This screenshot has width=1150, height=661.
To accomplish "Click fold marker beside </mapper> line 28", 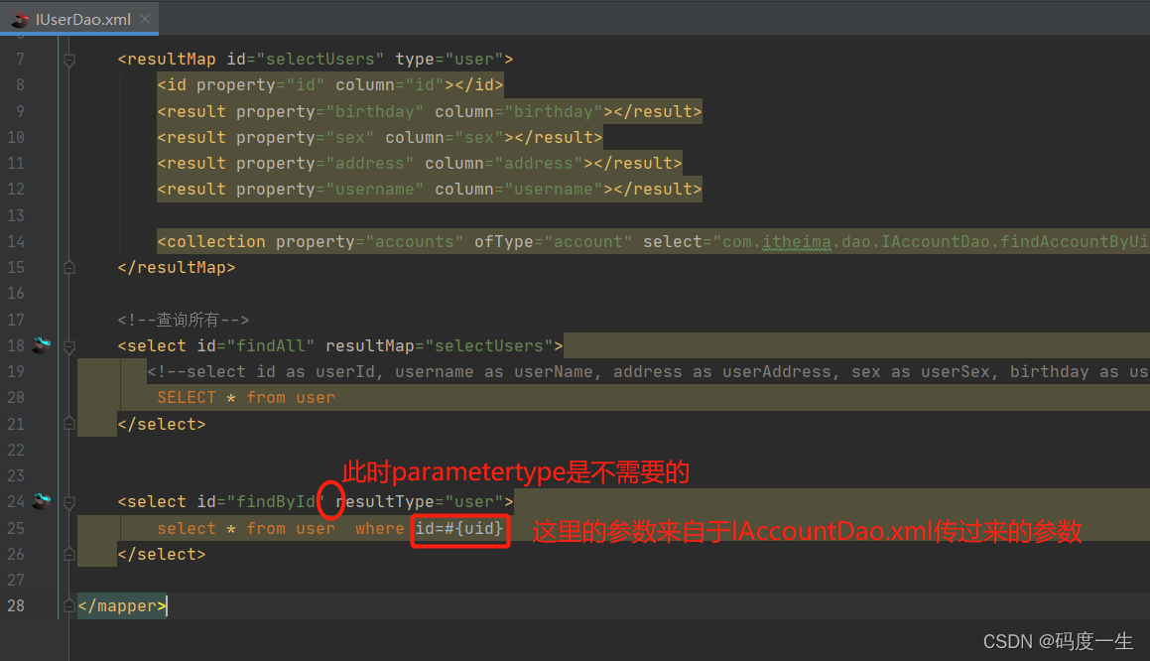I will (68, 606).
